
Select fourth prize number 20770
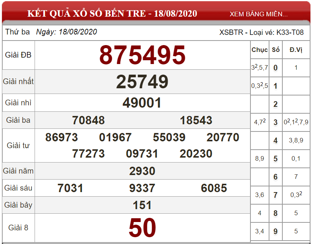coord(223,137)
